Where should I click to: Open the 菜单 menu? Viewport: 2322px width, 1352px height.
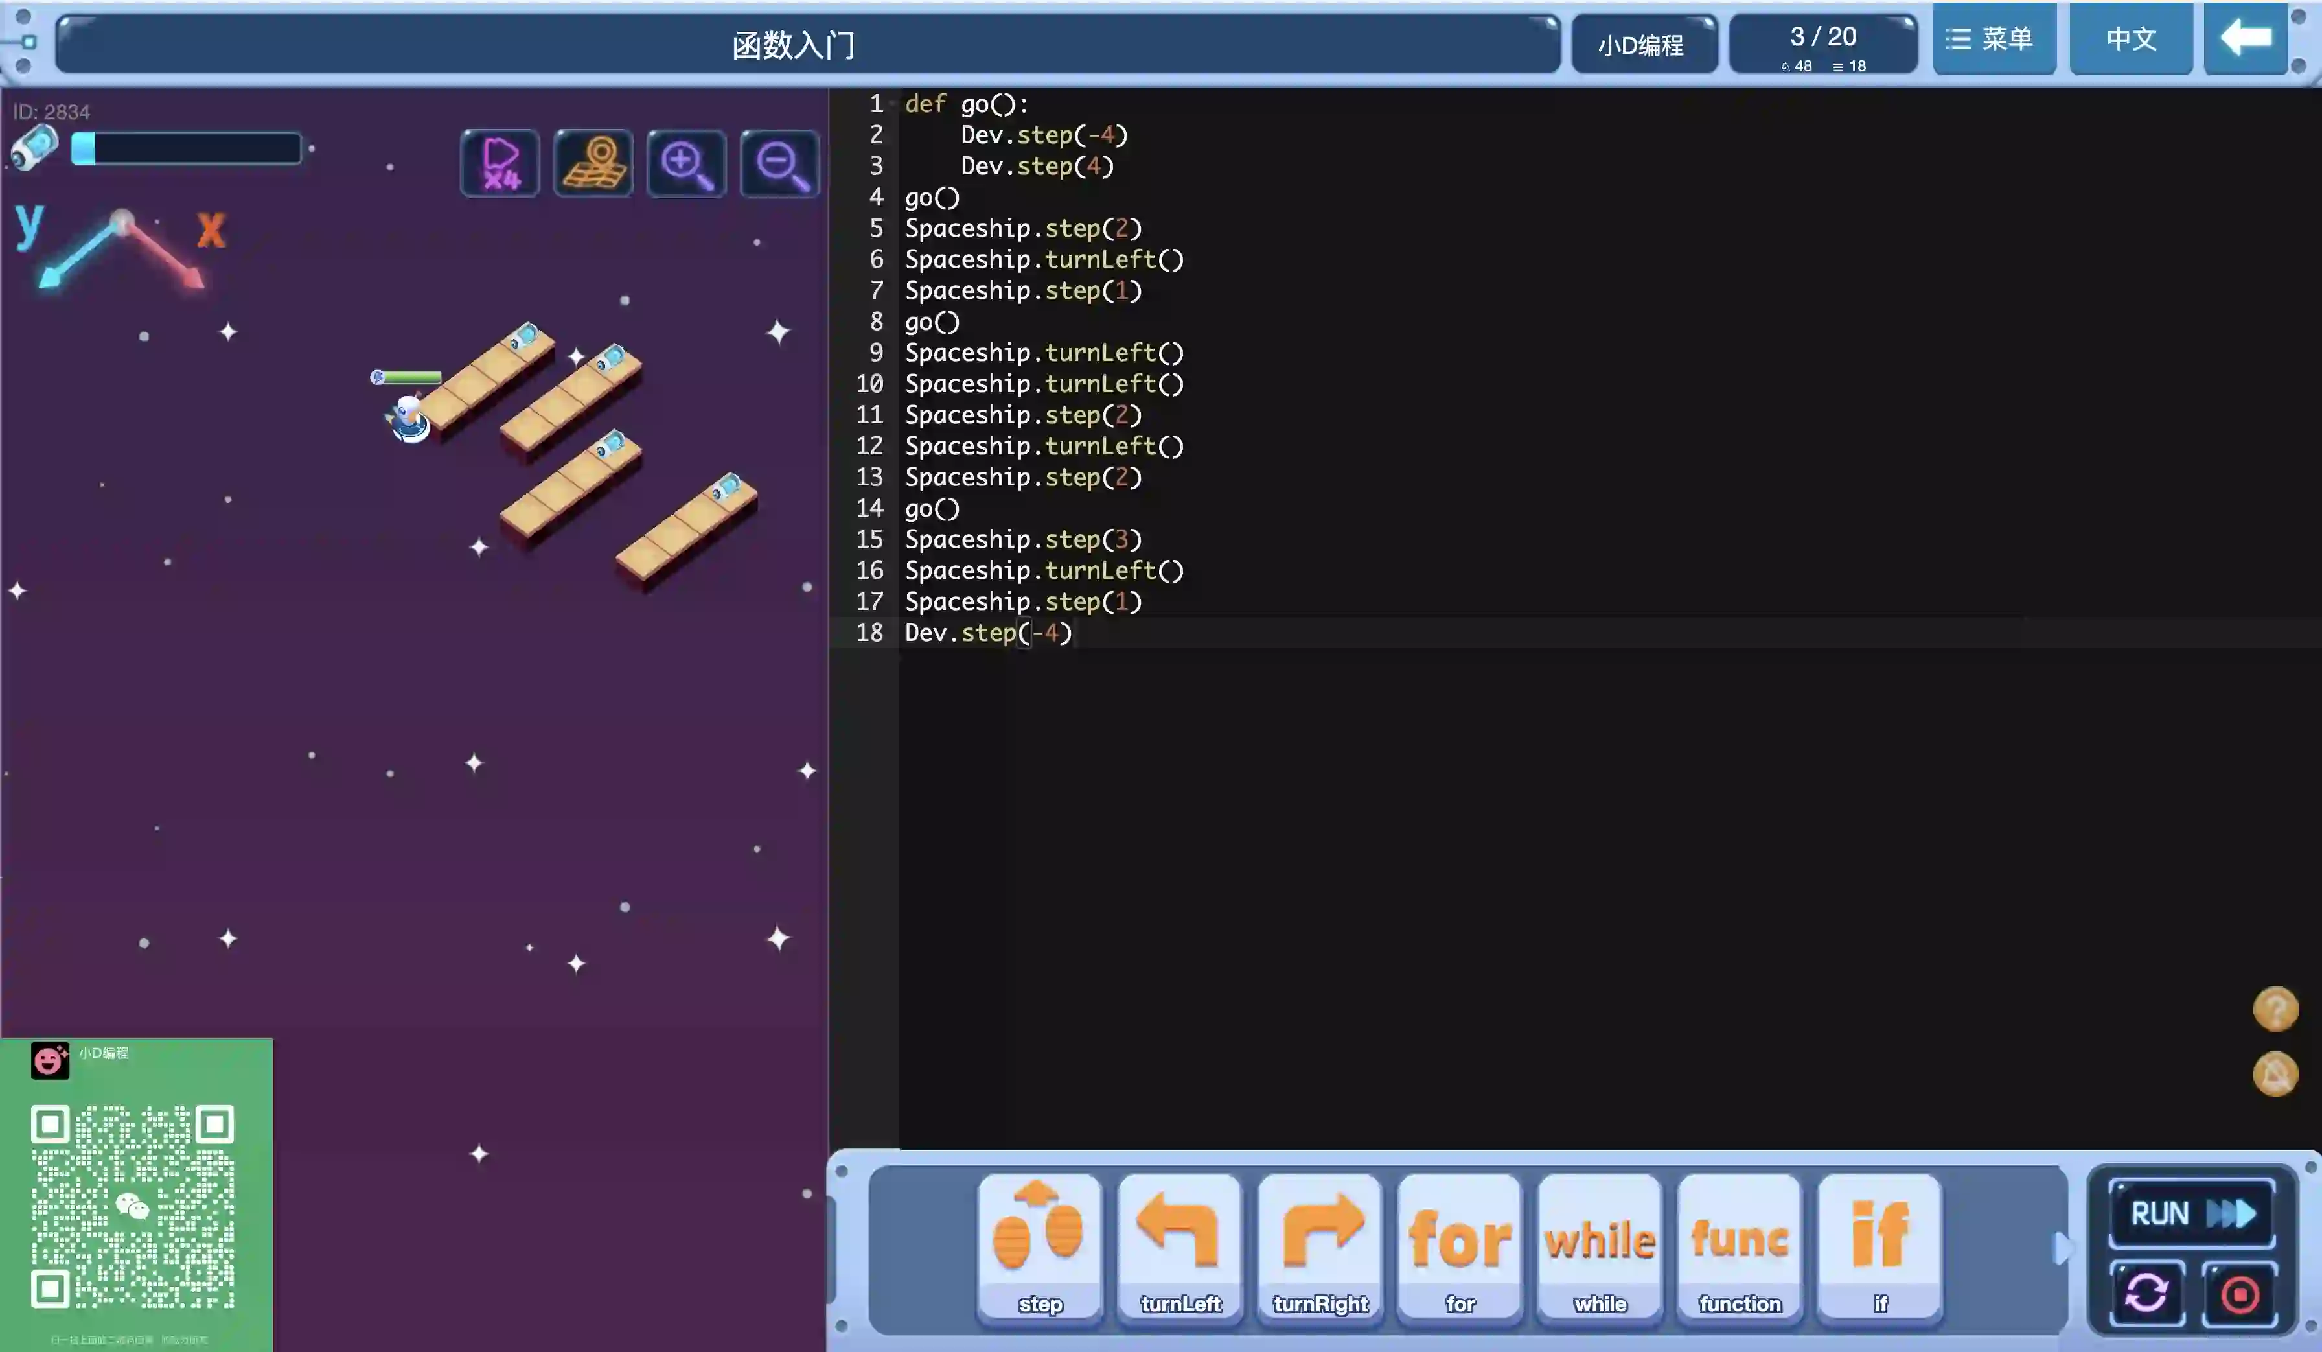click(1994, 39)
